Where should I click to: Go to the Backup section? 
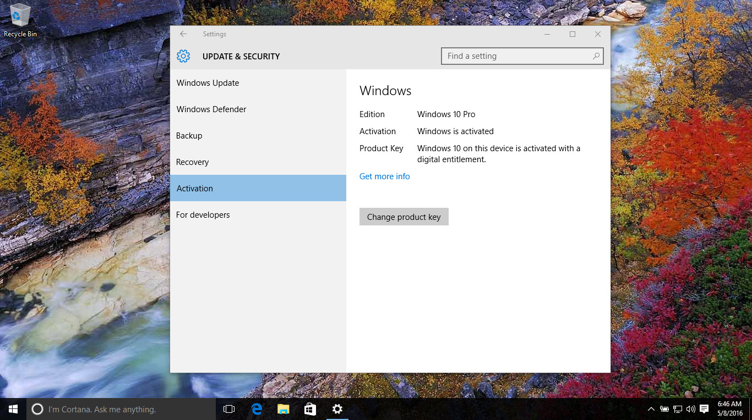tap(258, 136)
